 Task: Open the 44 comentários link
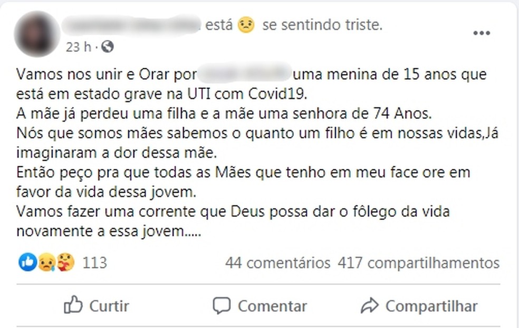[x=278, y=262]
